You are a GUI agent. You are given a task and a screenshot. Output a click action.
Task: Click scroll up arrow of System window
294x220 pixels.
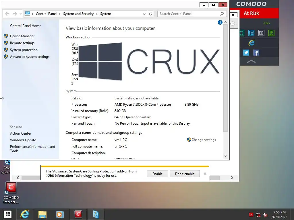[226, 22]
